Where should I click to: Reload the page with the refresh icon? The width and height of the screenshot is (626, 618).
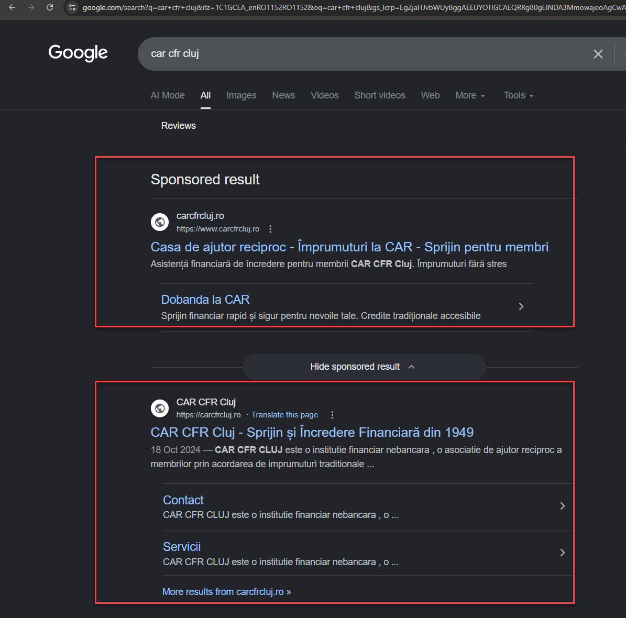click(50, 7)
